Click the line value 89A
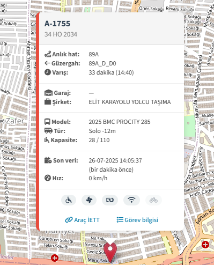This screenshot has width=214, height=265. (x=94, y=54)
